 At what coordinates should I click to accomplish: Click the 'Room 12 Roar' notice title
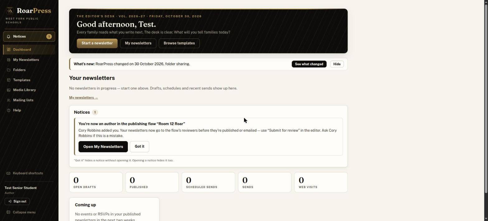[132, 124]
